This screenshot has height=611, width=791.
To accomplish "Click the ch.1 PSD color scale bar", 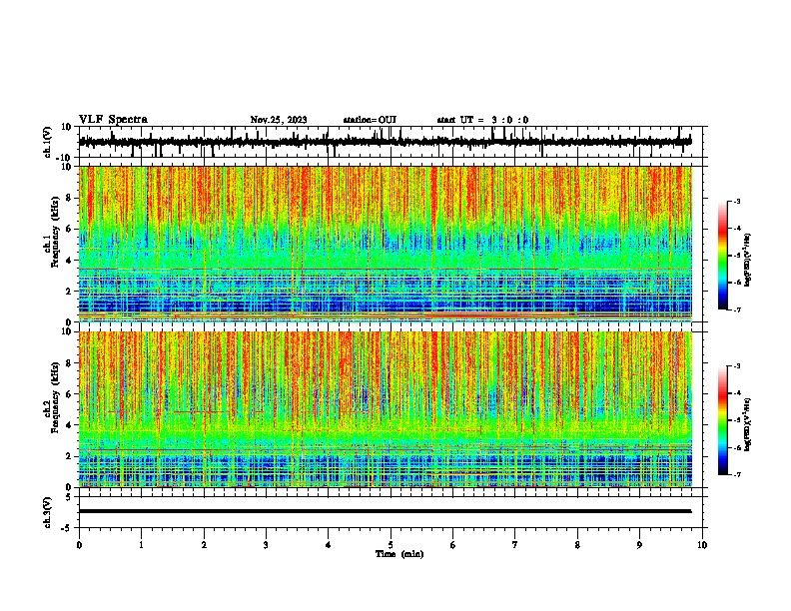I will (x=723, y=256).
